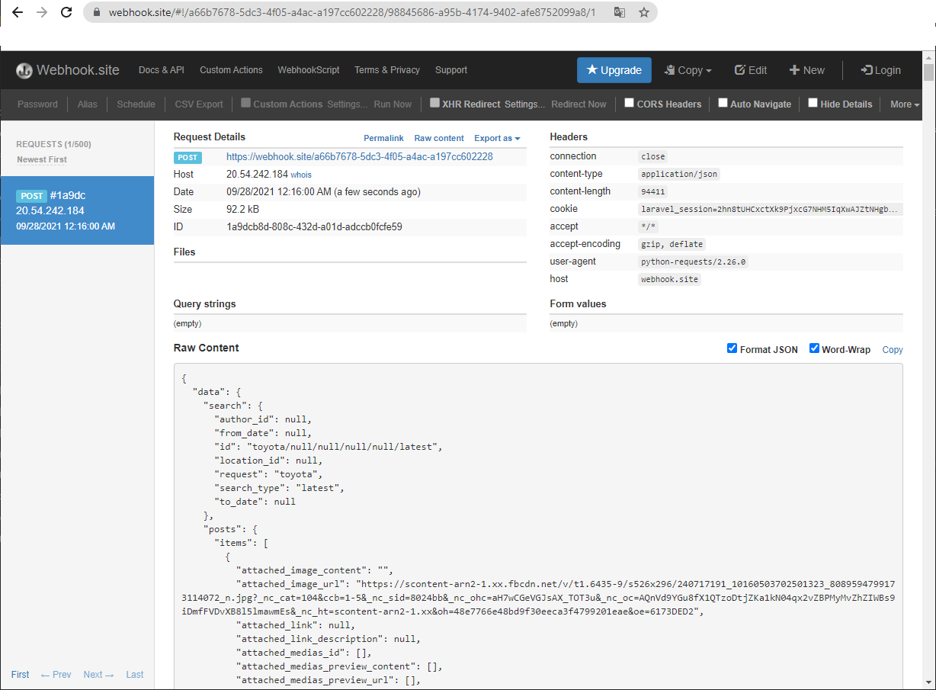Bookmark this page with the star icon
The image size is (936, 690).
(x=644, y=12)
